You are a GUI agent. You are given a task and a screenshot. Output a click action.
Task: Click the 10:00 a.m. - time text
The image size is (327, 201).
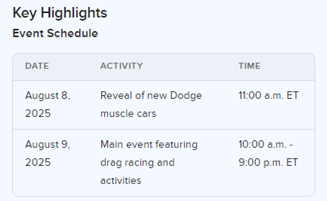click(266, 144)
